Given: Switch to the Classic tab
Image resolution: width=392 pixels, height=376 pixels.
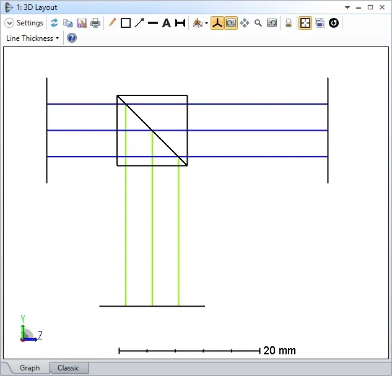Looking at the screenshot, I should tap(69, 368).
